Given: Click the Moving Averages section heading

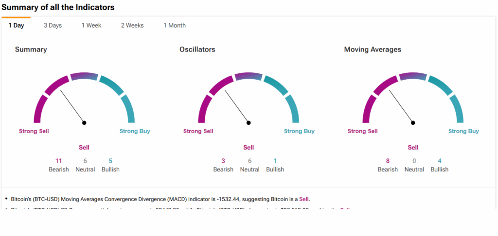Looking at the screenshot, I should [373, 50].
